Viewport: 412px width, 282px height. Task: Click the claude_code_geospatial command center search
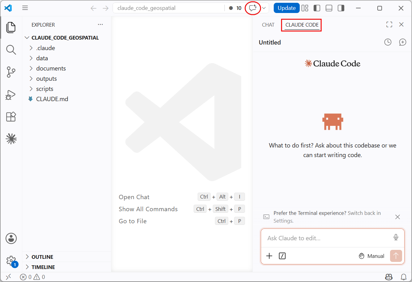169,8
